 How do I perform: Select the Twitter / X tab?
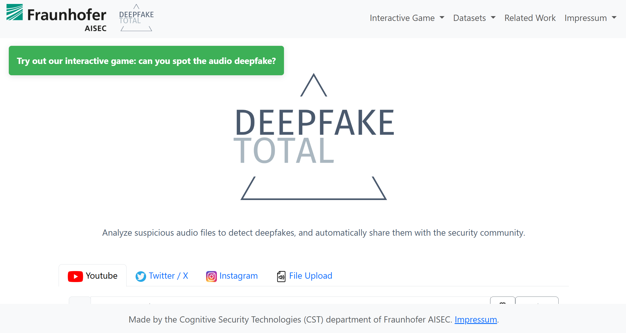(x=169, y=276)
